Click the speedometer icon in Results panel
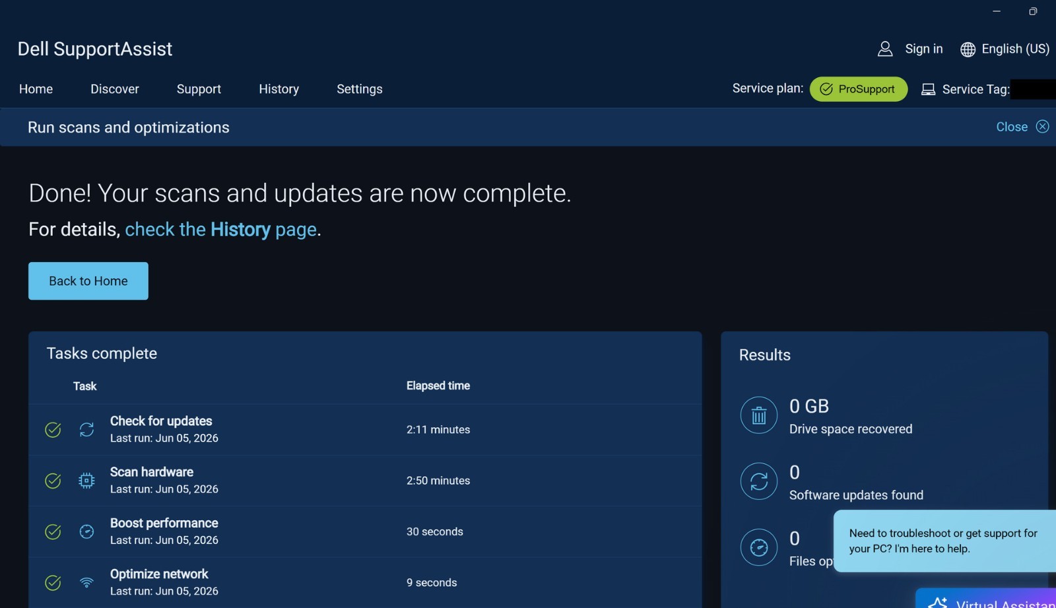Screen dimensions: 1056x608 pyautogui.click(x=759, y=547)
